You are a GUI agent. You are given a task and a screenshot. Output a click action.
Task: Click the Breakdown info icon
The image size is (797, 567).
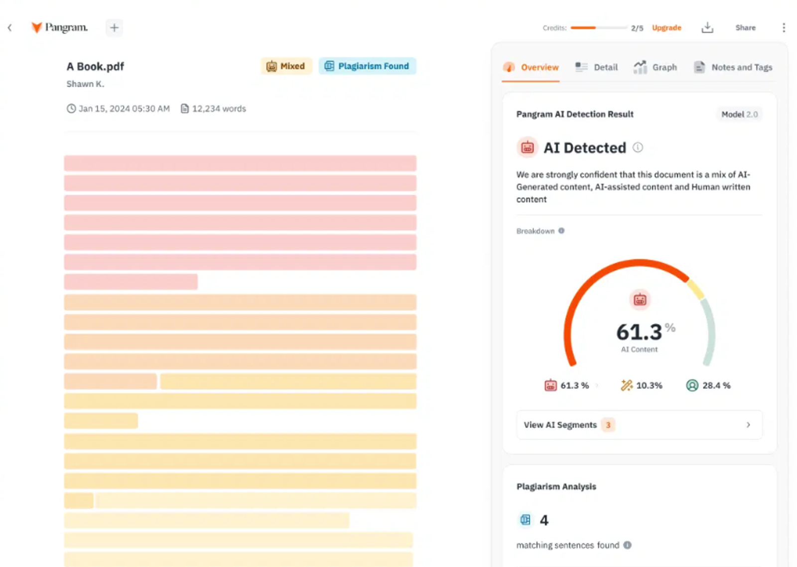561,231
